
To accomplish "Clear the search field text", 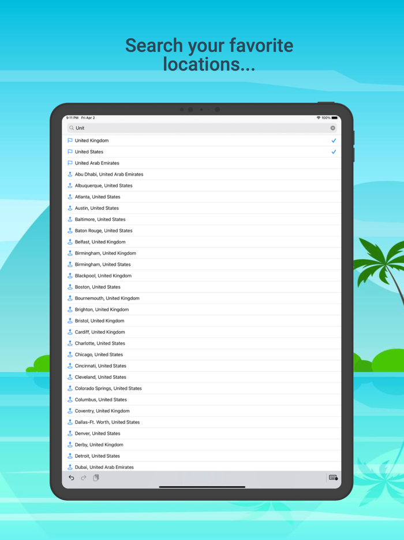I will [x=332, y=128].
